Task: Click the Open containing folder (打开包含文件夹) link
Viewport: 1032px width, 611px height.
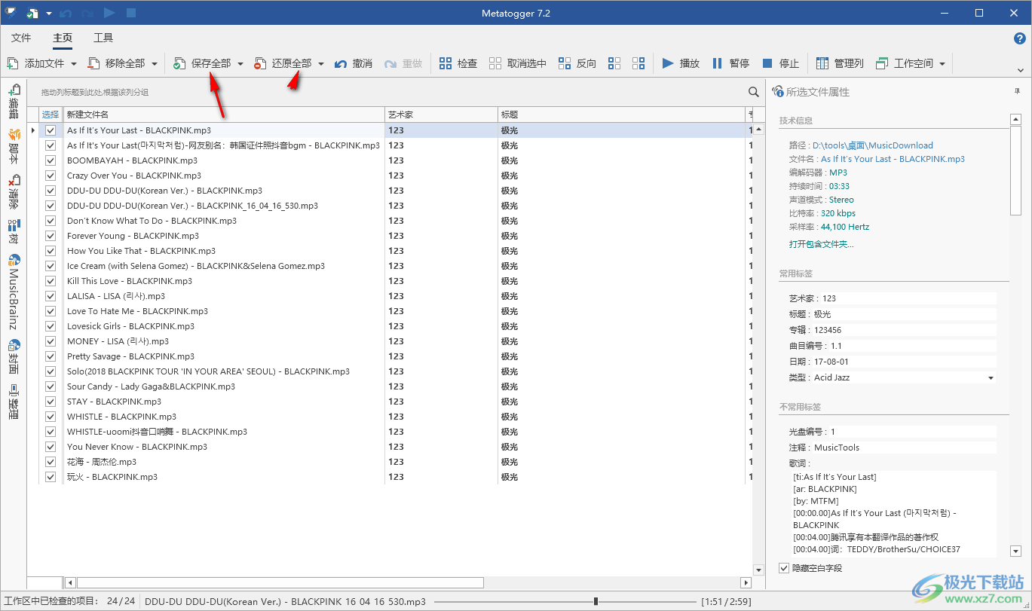Action: [x=821, y=244]
